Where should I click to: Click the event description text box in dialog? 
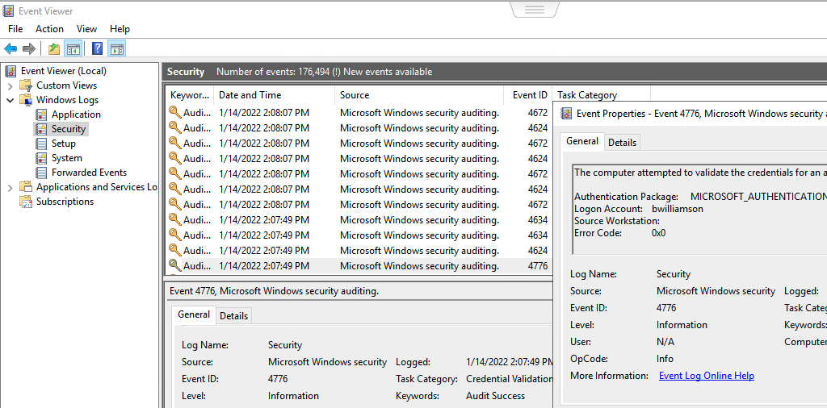pyautogui.click(x=700, y=209)
